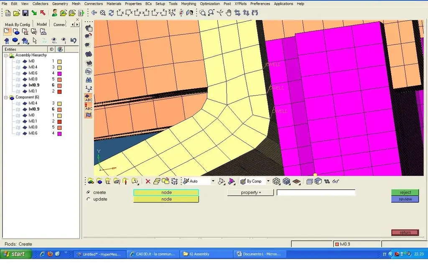Image resolution: width=428 pixels, height=267 pixels.
Task: Select the update radio button
Action: coord(89,199)
